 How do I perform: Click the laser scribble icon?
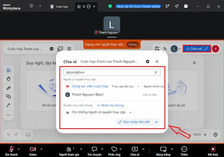(x=165, y=49)
